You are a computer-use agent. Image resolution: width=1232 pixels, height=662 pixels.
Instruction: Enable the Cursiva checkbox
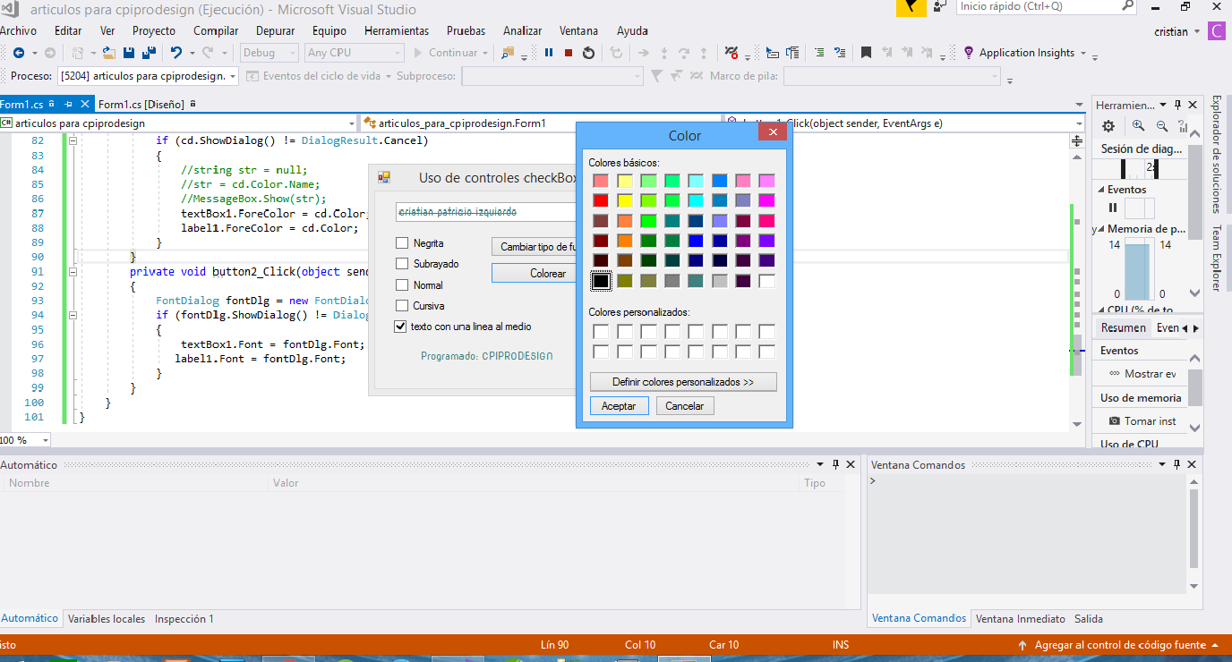[402, 305]
